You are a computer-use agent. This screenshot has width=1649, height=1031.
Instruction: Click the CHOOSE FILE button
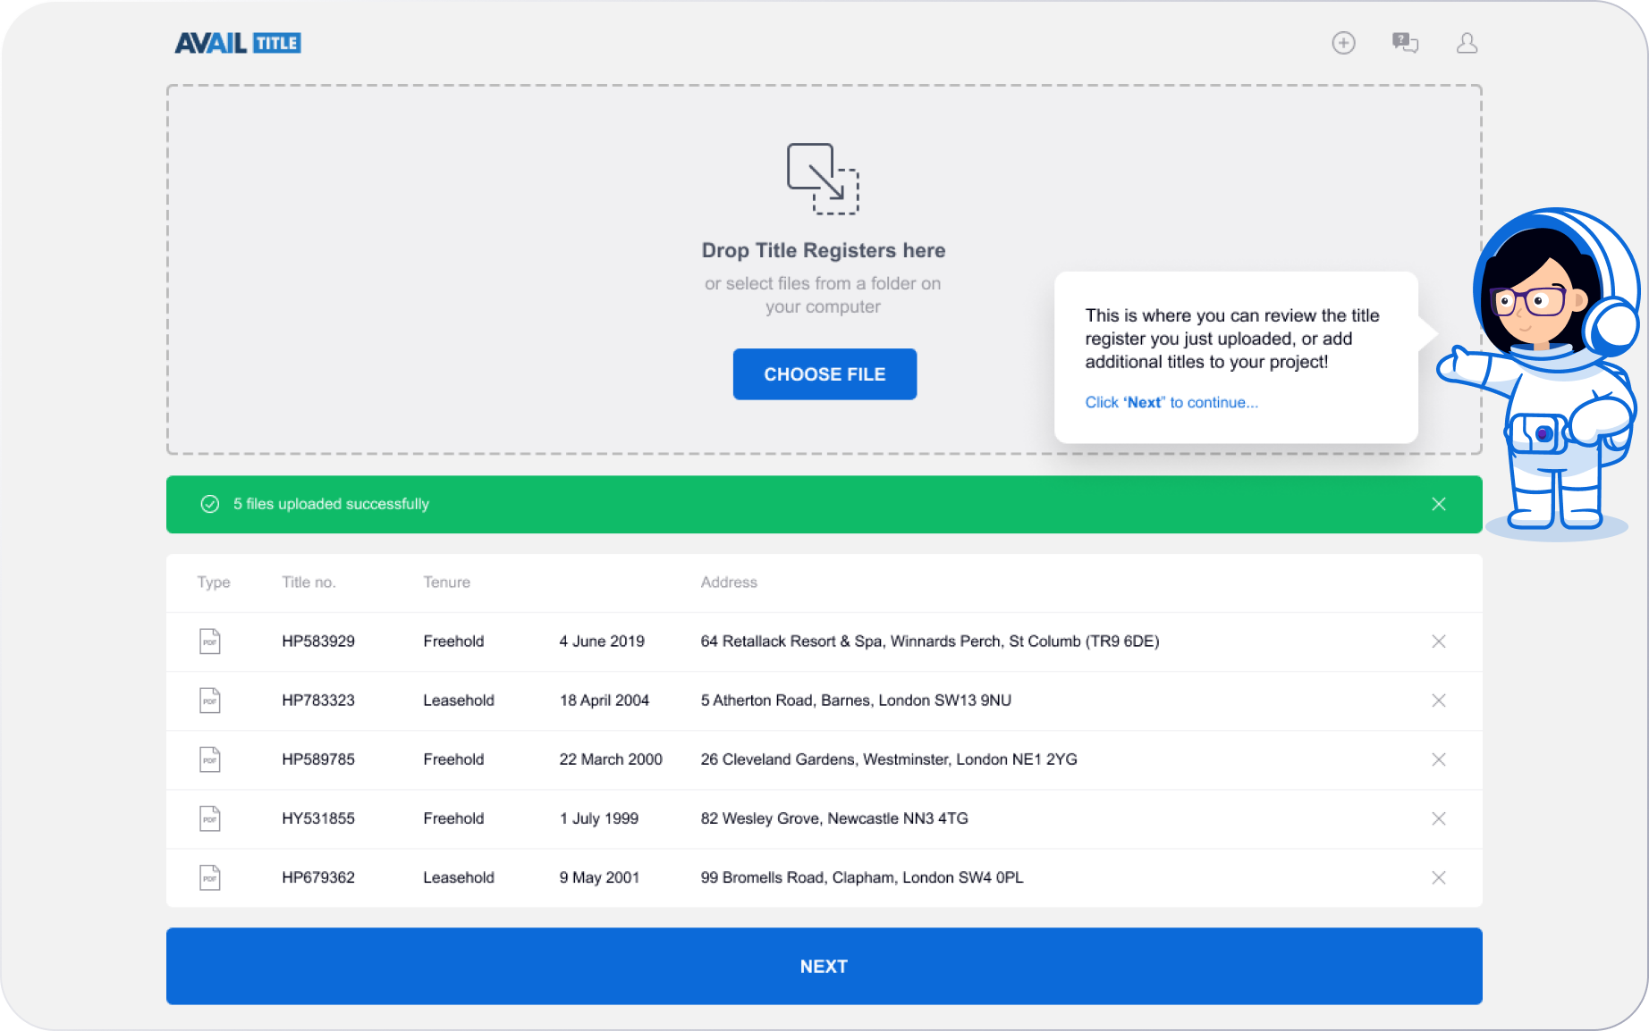coord(824,373)
